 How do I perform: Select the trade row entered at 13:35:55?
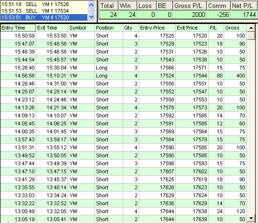(124, 187)
